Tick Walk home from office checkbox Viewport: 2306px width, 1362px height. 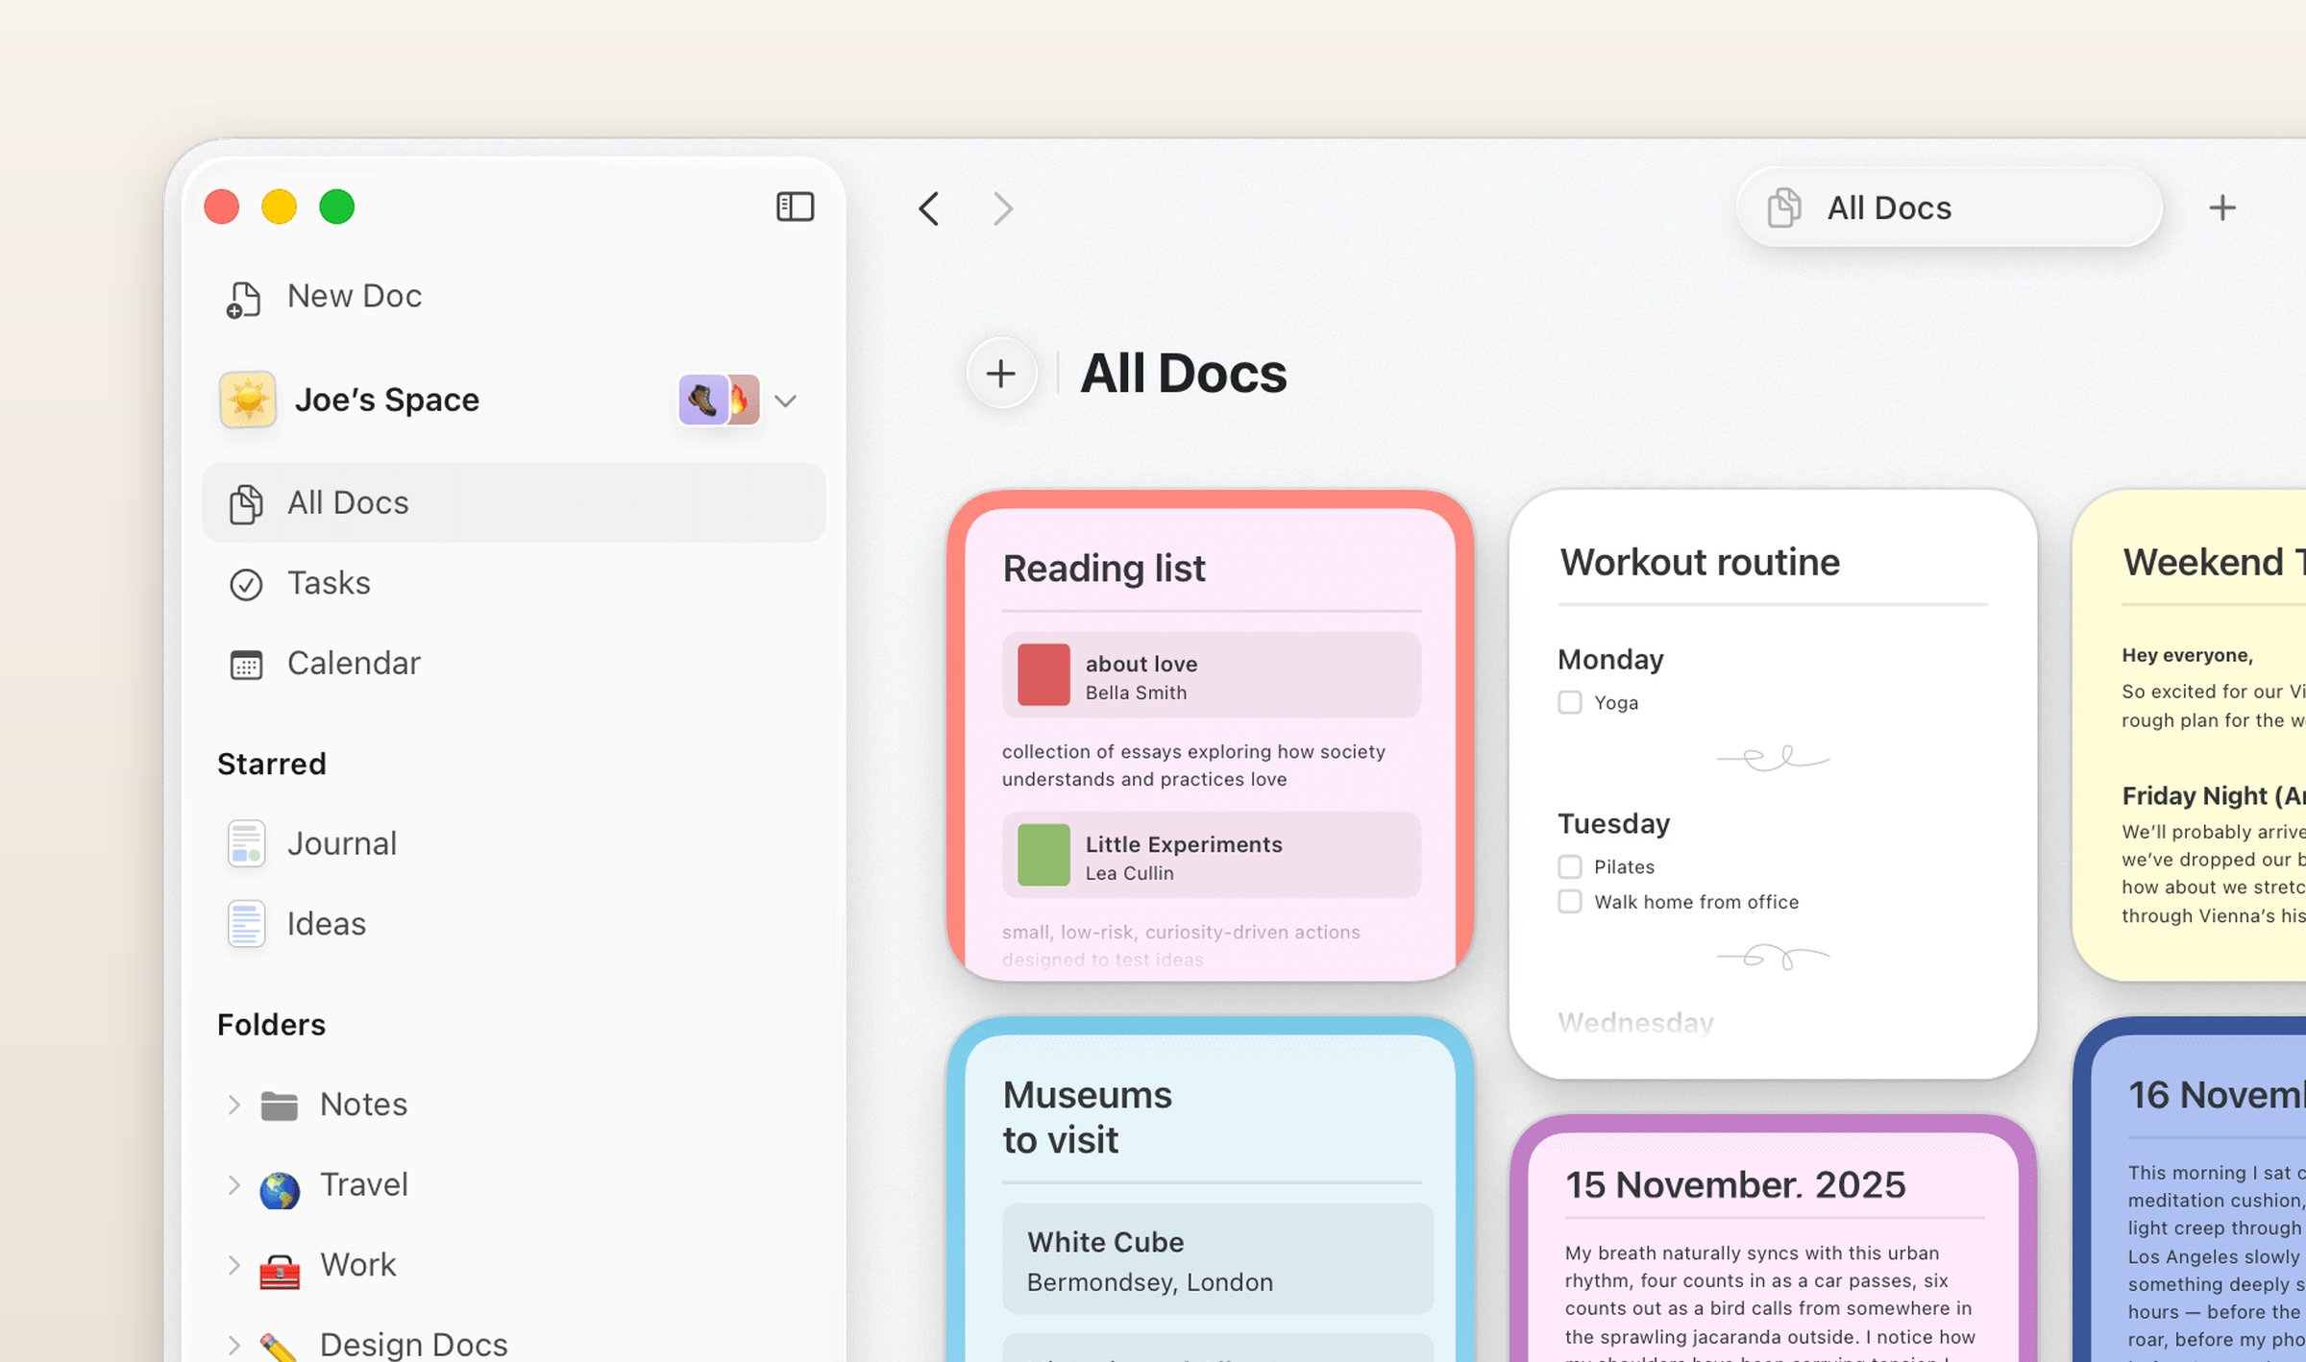[x=1570, y=901]
